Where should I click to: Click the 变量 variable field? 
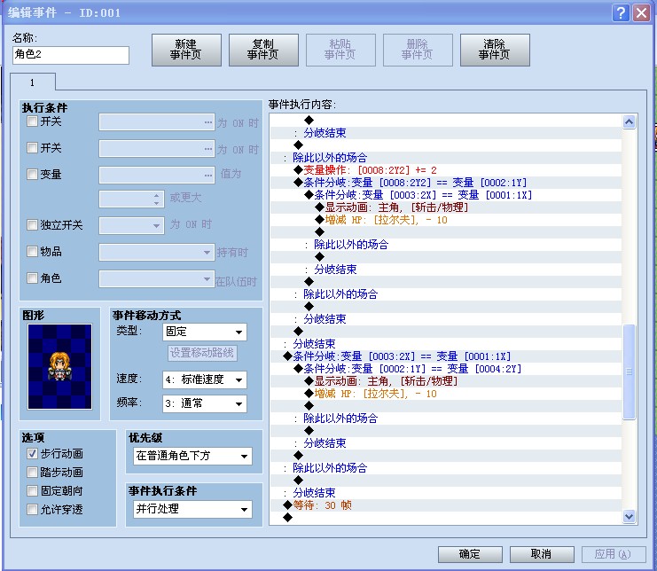[157, 175]
